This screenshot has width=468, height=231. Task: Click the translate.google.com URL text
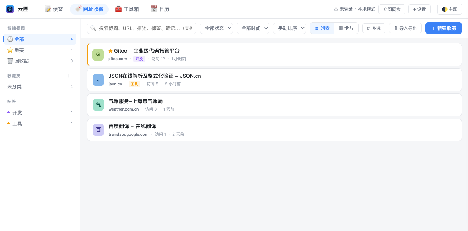click(x=129, y=134)
